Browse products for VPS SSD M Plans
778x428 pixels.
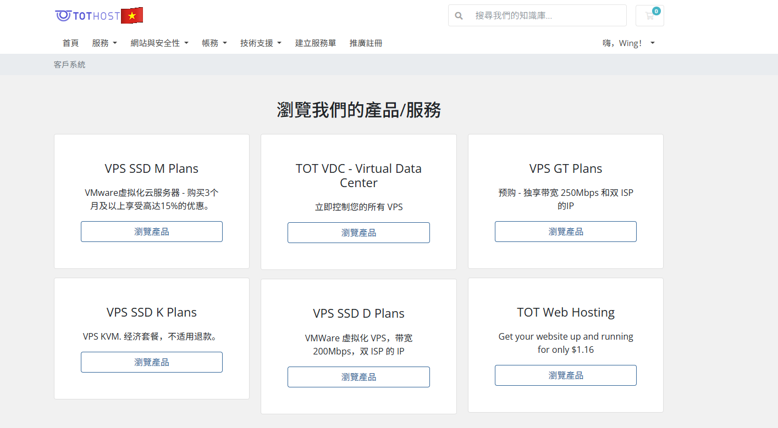[x=152, y=232]
